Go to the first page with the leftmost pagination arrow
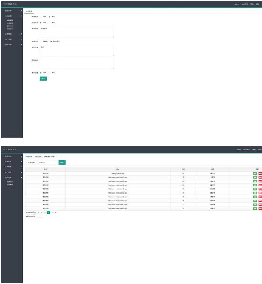The width and height of the screenshot is (262, 284). tap(41, 213)
